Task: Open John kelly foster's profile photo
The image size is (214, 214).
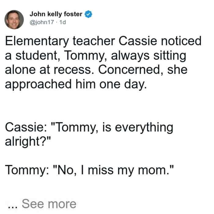Action: 14,20
